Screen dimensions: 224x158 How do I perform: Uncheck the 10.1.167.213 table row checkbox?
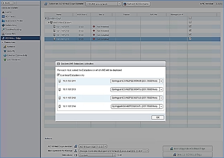tap(190, 34)
